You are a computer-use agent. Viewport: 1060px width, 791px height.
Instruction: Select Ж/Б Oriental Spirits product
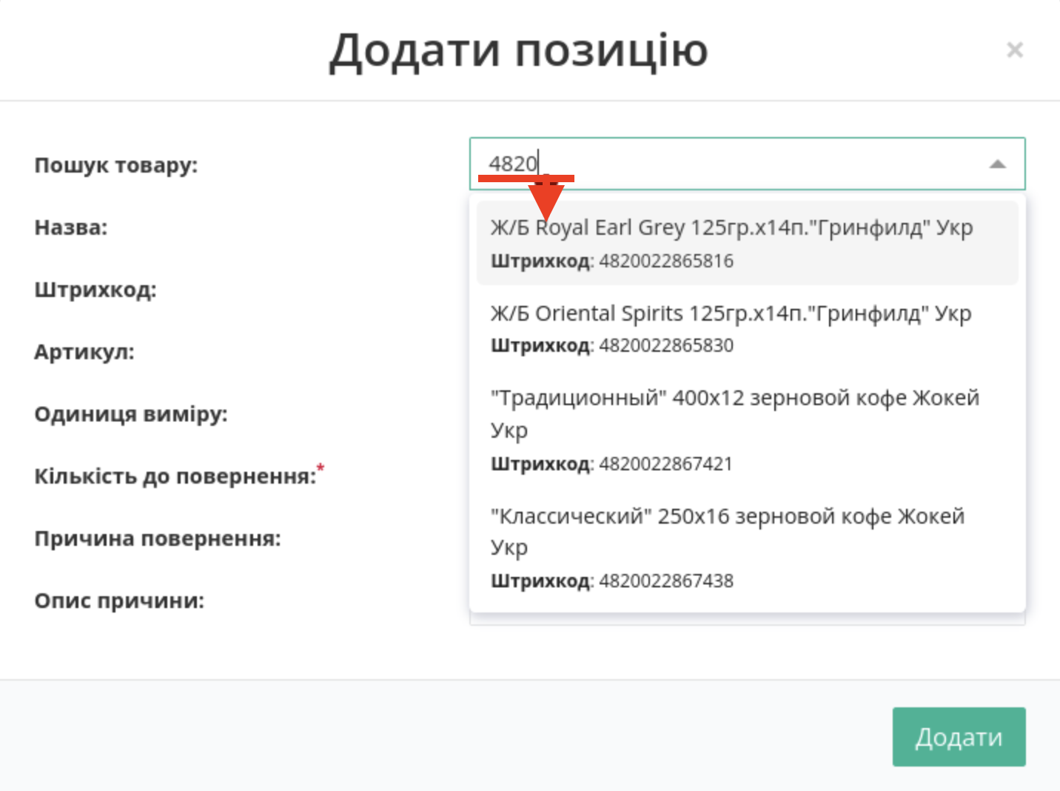point(748,328)
